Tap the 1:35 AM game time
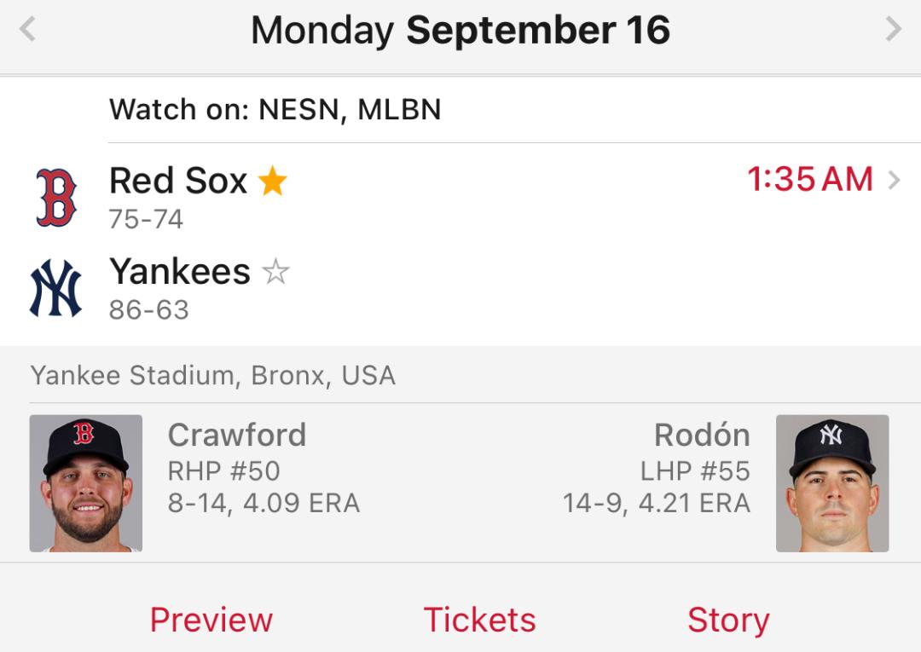Image resolution: width=921 pixels, height=652 pixels. click(x=810, y=180)
